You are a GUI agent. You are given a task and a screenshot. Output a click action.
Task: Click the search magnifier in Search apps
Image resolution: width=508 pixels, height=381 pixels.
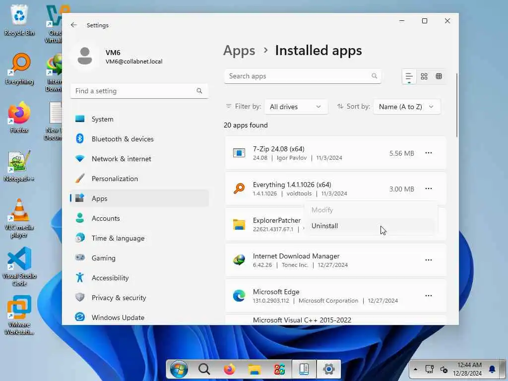374,76
